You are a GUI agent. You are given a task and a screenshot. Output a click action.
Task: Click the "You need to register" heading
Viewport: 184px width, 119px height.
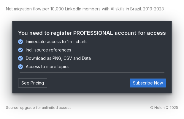click(x=45, y=33)
